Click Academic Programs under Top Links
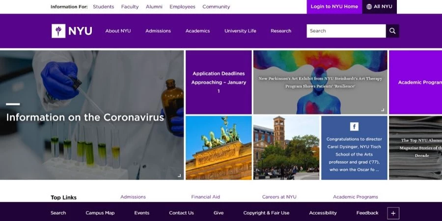Image resolution: width=442 pixels, height=221 pixels. tap(356, 197)
